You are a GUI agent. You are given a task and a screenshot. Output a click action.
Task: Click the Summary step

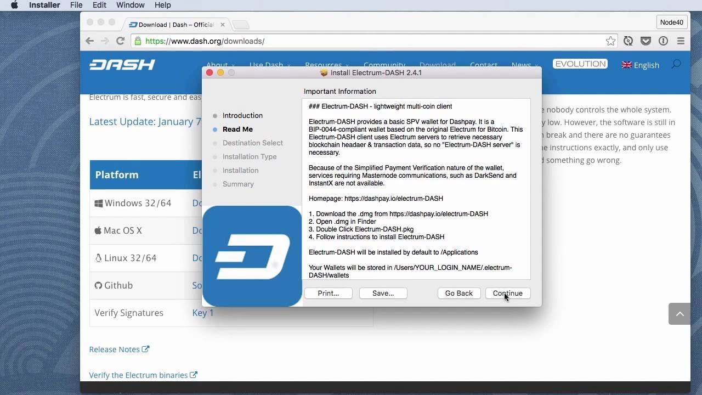pos(238,184)
